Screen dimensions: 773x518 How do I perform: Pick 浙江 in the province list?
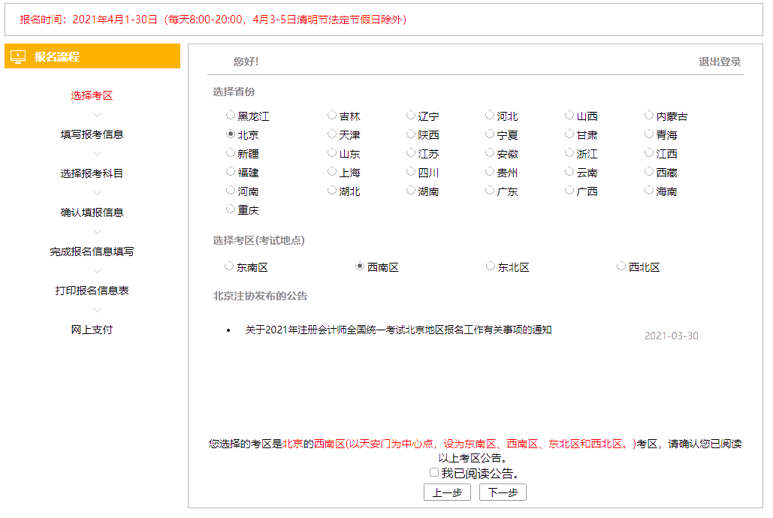pos(569,153)
